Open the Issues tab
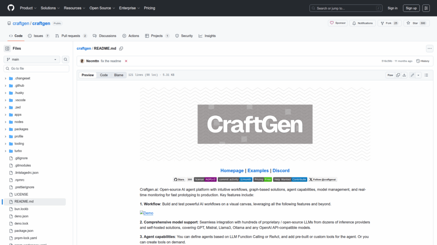Screen dimensions: 437x245 (x=38, y=36)
